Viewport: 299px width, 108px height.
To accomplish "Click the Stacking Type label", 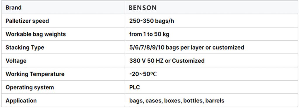I will 25,47.
